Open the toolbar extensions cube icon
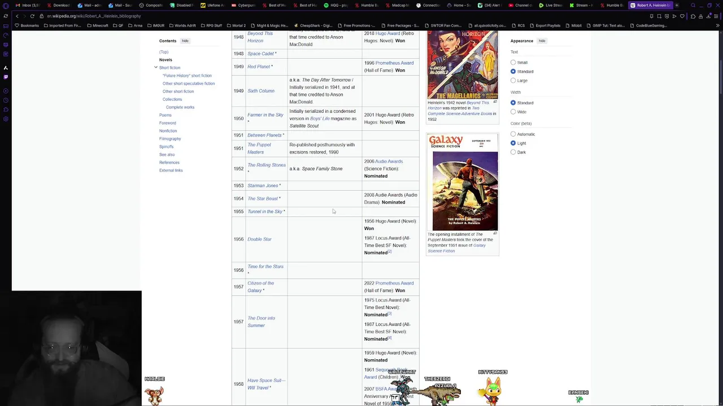This screenshot has height=406, width=723. pyautogui.click(x=693, y=16)
